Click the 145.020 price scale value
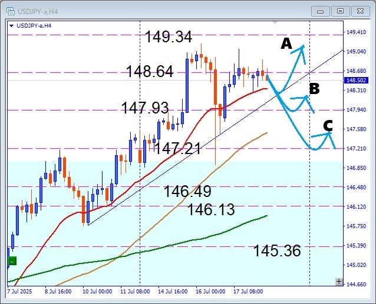Screen dimensions: 376x304 pyautogui.click(x=357, y=265)
